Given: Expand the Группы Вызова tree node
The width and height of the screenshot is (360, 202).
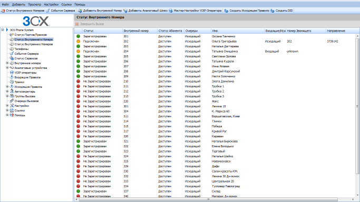Looking at the screenshot, I should pyautogui.click(x=7, y=96).
